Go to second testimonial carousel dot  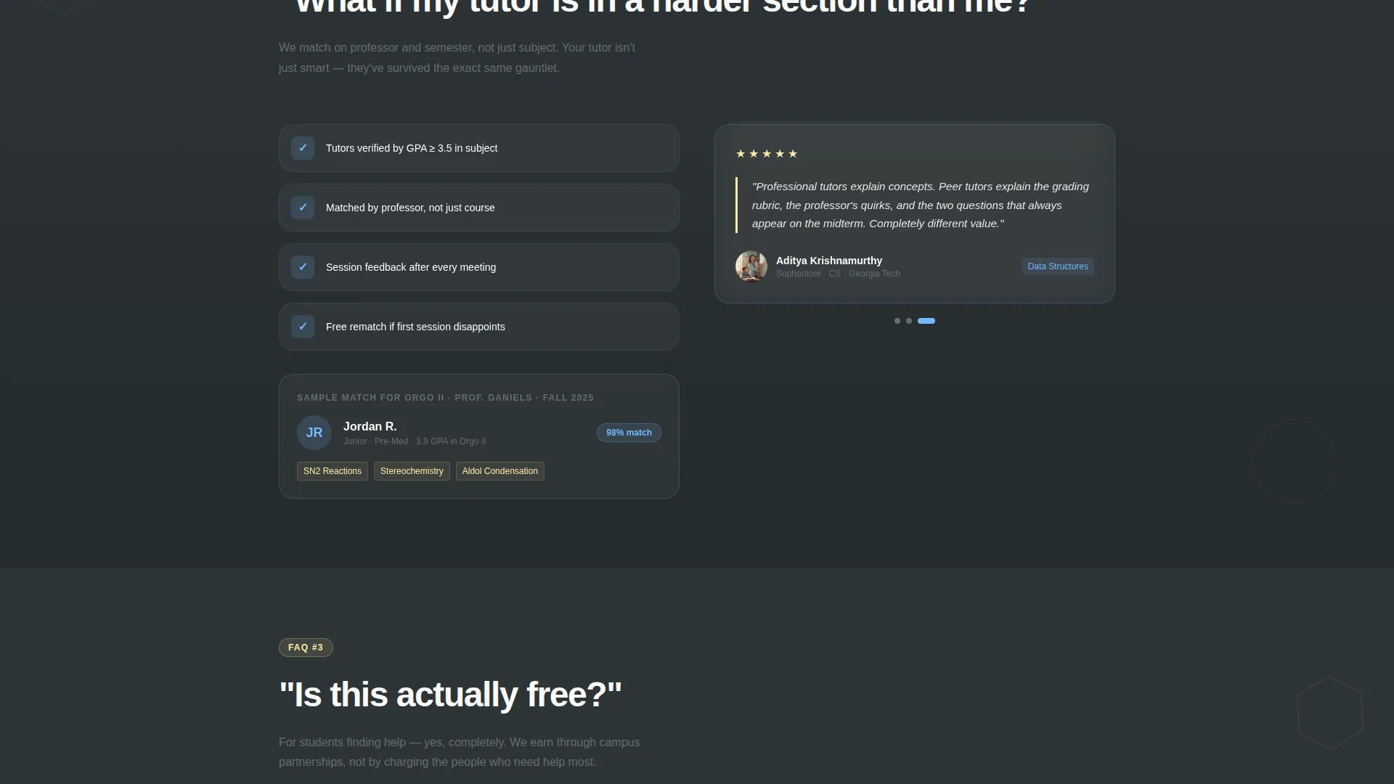[909, 321]
